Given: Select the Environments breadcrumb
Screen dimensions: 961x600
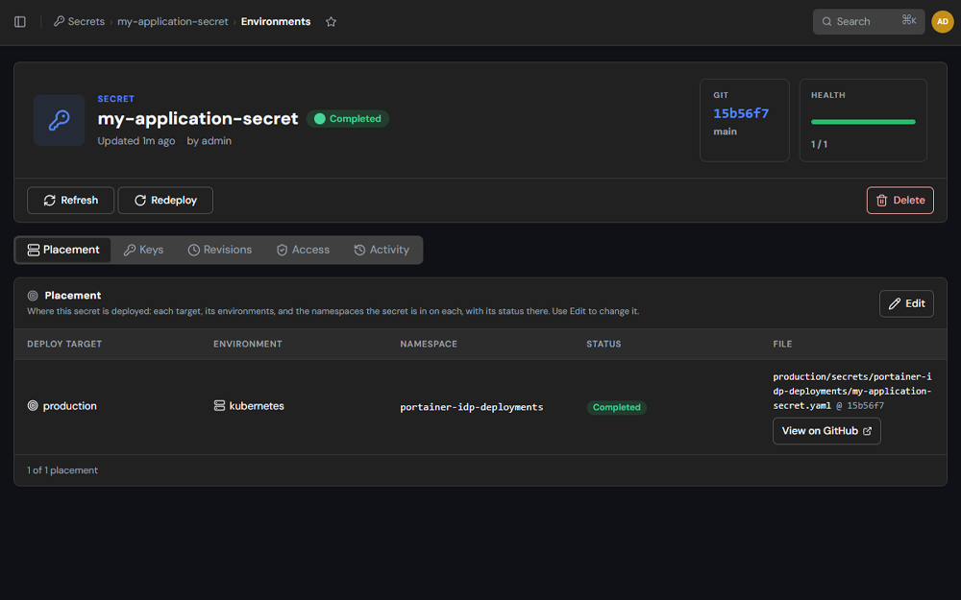Looking at the screenshot, I should click(x=276, y=21).
